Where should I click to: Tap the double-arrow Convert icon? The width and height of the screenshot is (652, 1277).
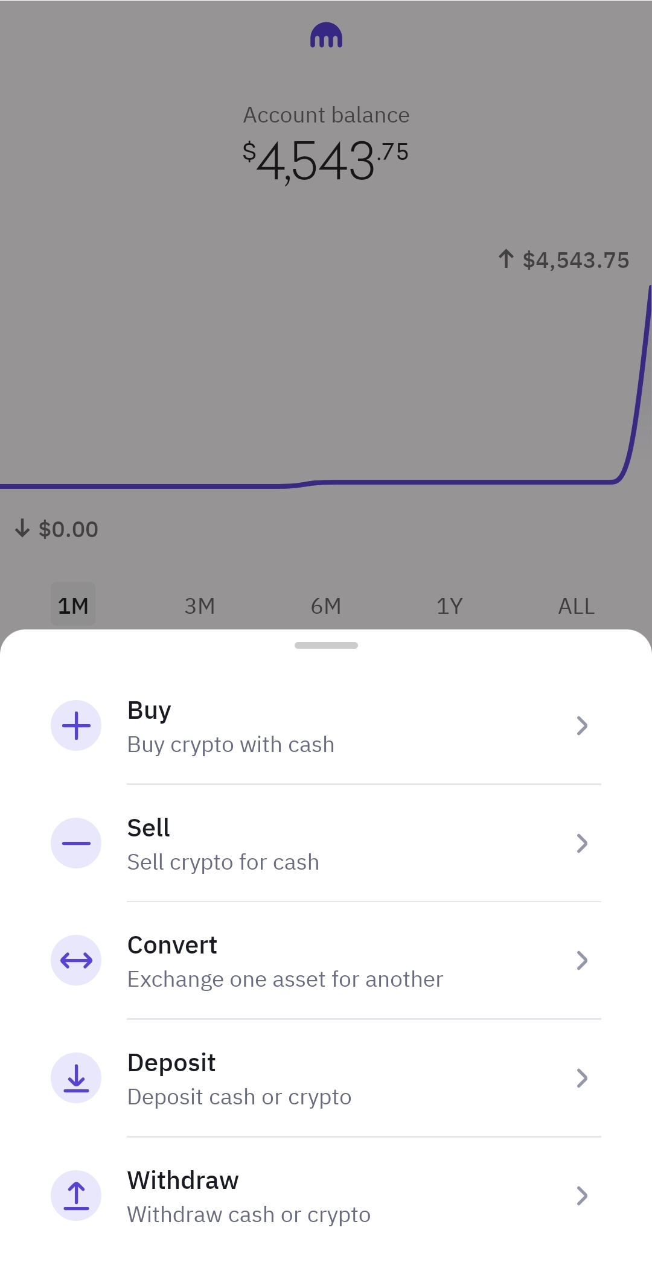pyautogui.click(x=76, y=960)
